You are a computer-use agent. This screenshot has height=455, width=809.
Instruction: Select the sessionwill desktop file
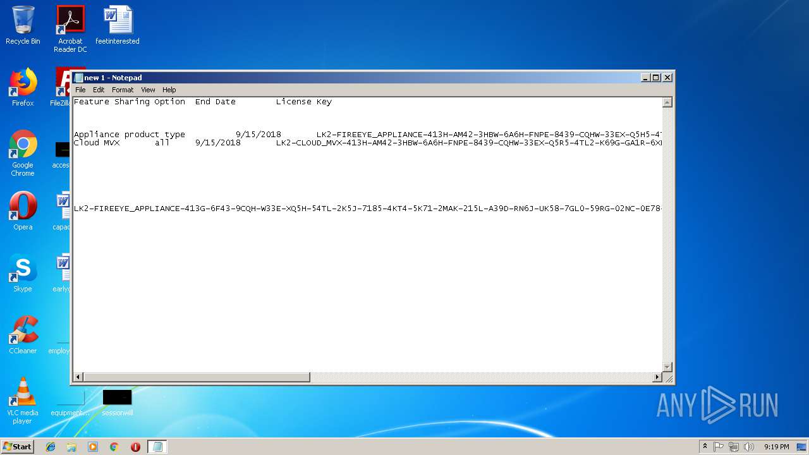click(118, 402)
